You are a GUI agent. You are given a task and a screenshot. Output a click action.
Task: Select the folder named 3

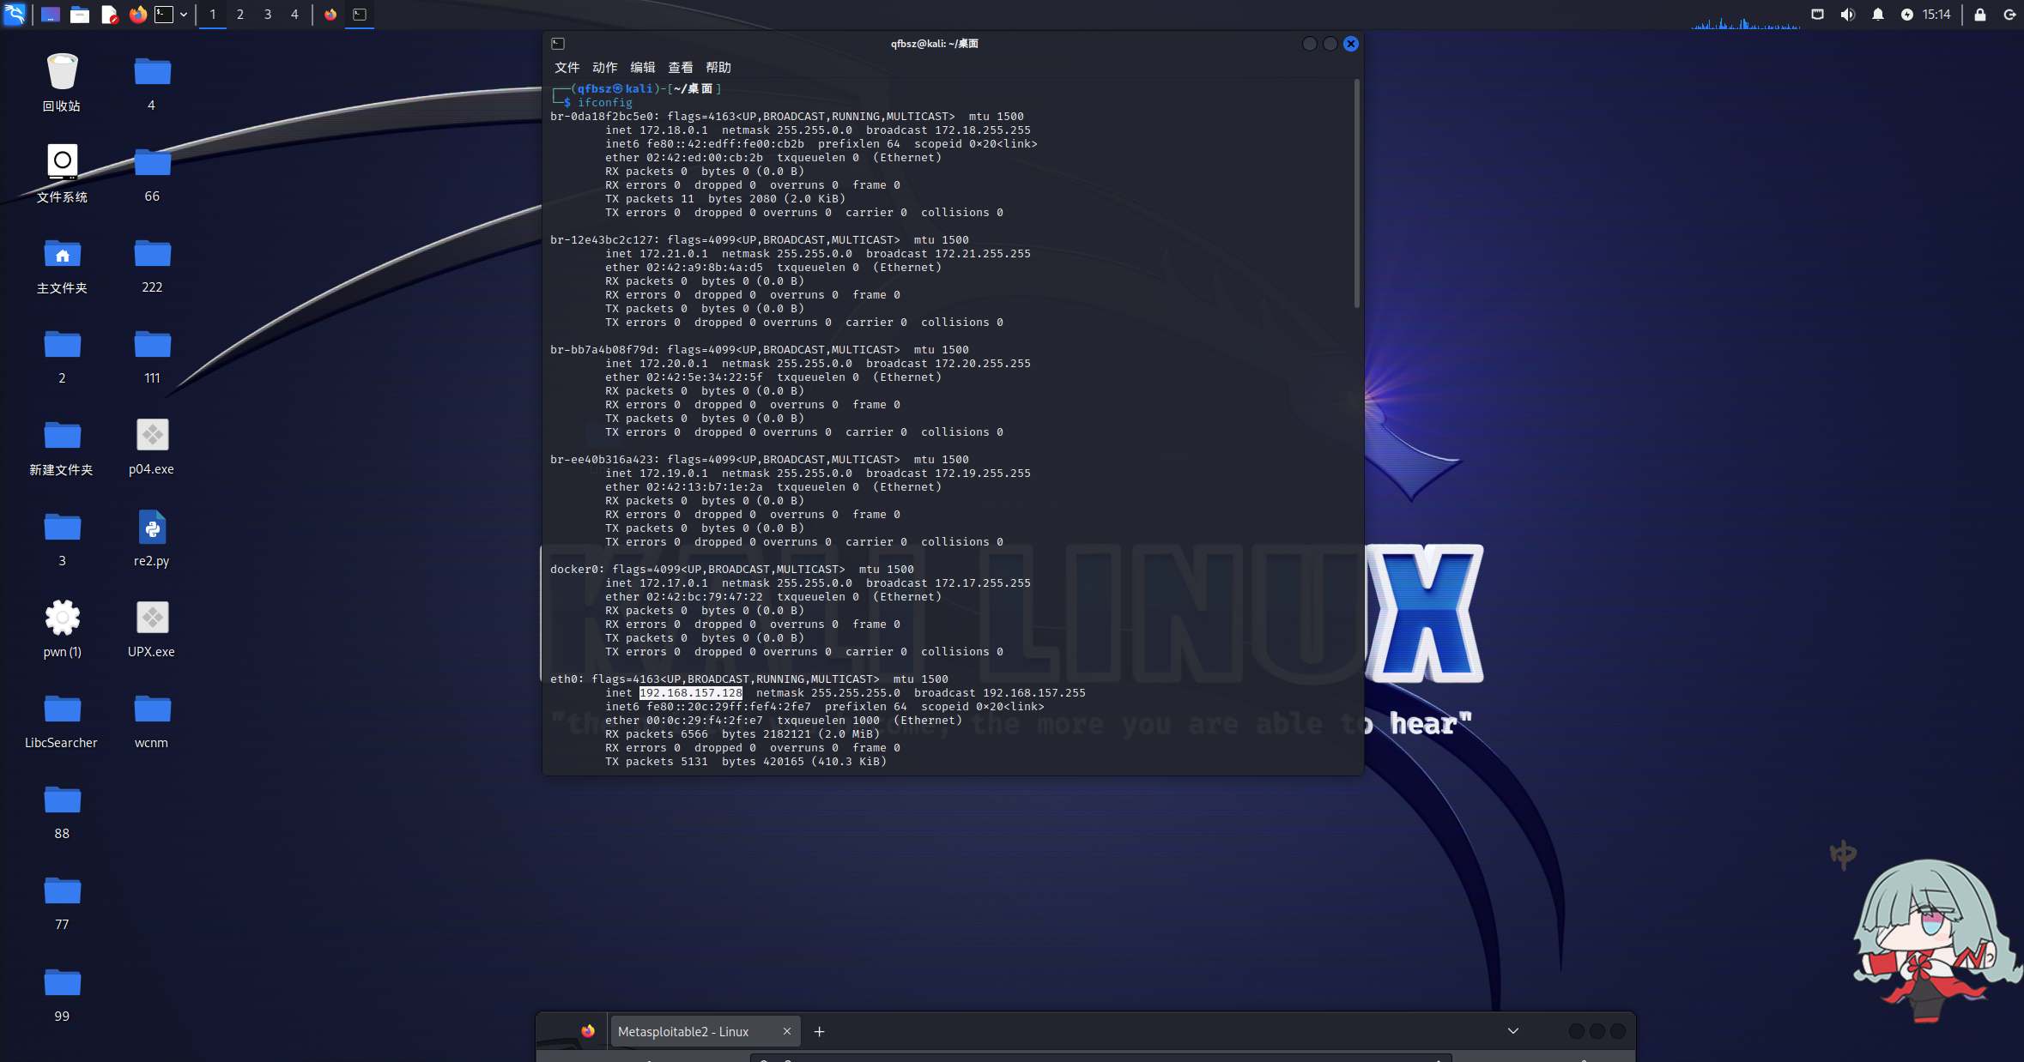click(x=62, y=539)
